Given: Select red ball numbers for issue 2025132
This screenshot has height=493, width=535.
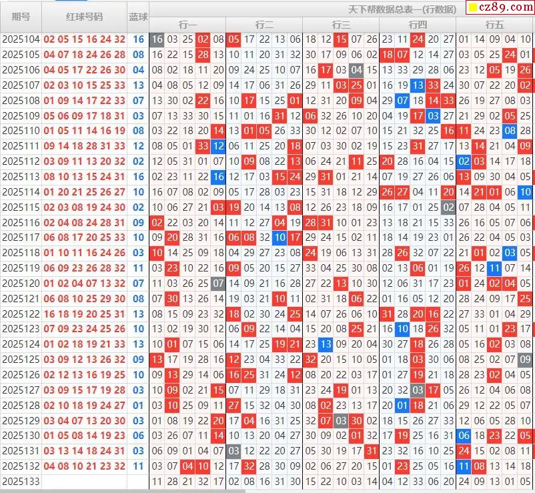Looking at the screenshot, I should [84, 466].
